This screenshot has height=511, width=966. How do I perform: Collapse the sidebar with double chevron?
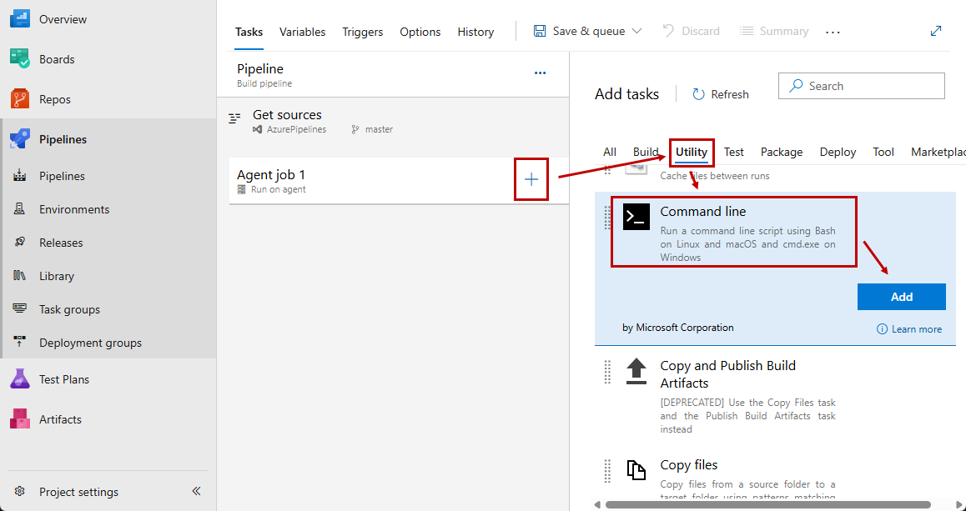tap(197, 491)
